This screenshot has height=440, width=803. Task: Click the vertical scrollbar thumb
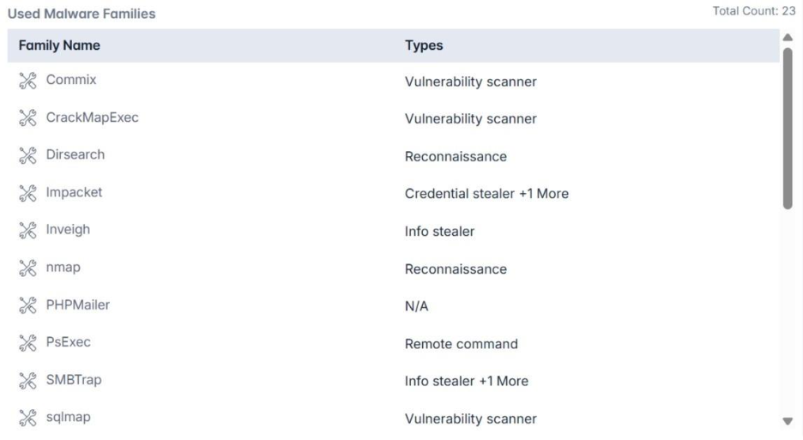[x=788, y=127]
